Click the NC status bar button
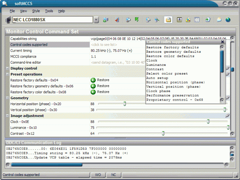240x180 pixels. click(113, 175)
